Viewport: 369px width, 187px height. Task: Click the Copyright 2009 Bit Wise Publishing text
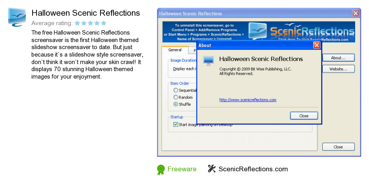click(255, 69)
